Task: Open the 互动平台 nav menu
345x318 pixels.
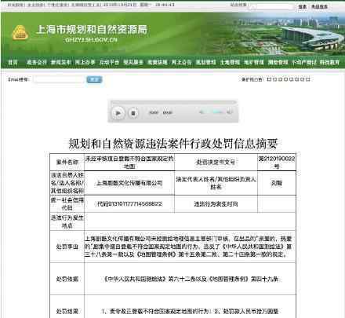Action: pyautogui.click(x=109, y=62)
